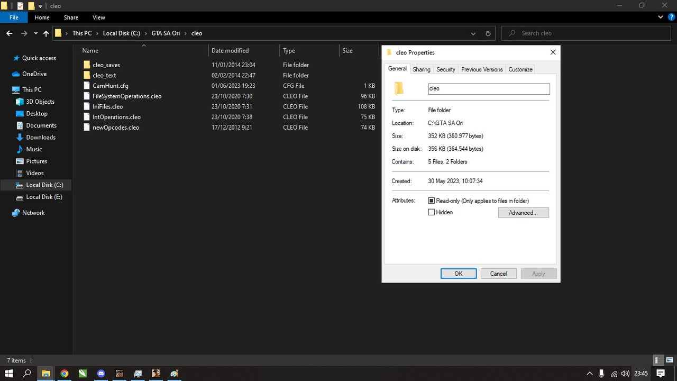Open the Share ribbon tab
This screenshot has height=381, width=677.
(71, 17)
